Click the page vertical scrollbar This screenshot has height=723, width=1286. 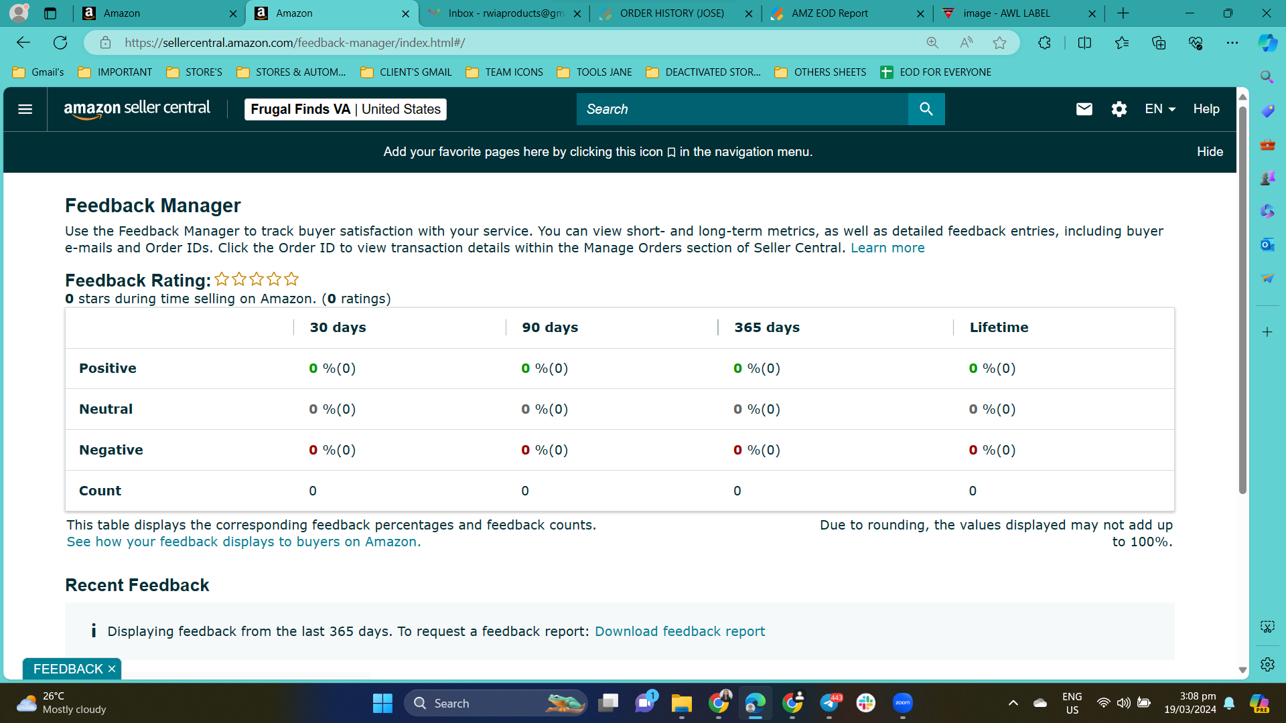1242,300
